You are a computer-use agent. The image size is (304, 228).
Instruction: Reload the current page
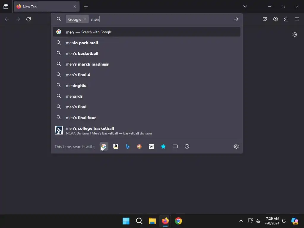(28, 19)
